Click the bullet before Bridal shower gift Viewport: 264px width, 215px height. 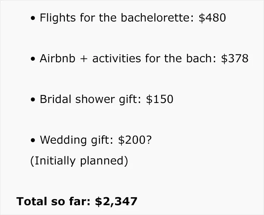point(33,100)
